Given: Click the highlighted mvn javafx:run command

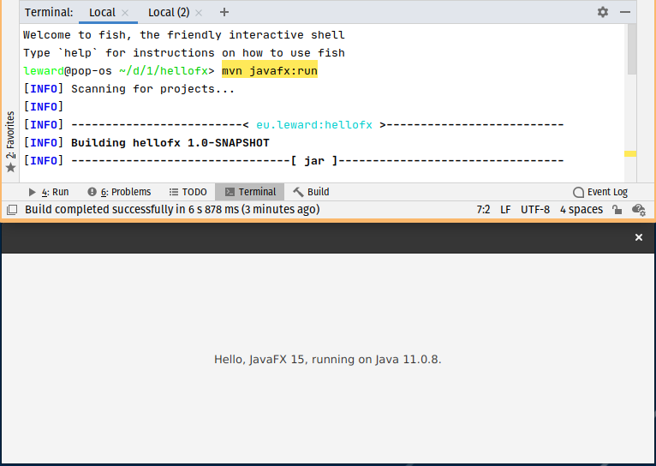Looking at the screenshot, I should [x=270, y=71].
